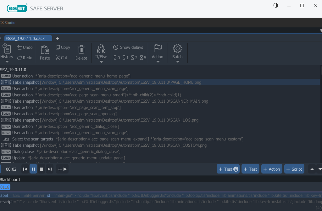The image size is (322, 211).
Task: Open the History dropdown
Action: click(x=6, y=53)
